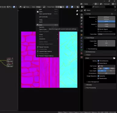Choose Copy in the Image menu
Viewport: 117px width, 113px height.
tap(47, 20)
